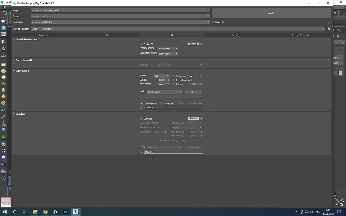Open Chrome from the taskbar

(x=45, y=212)
